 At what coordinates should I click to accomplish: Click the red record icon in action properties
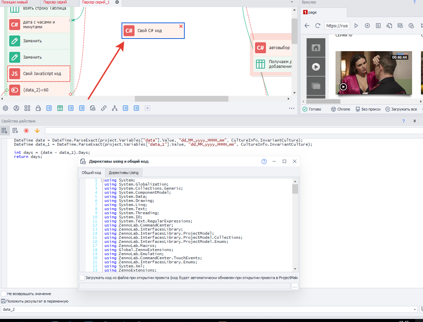tap(26, 130)
